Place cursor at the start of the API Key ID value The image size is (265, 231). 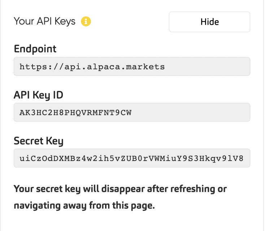pos(20,113)
